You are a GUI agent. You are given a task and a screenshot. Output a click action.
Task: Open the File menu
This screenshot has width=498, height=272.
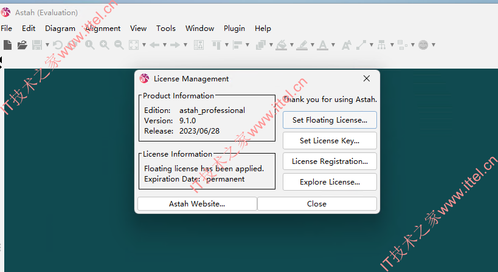(x=6, y=29)
